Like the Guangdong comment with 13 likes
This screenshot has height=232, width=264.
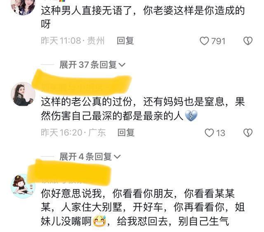[209, 133]
